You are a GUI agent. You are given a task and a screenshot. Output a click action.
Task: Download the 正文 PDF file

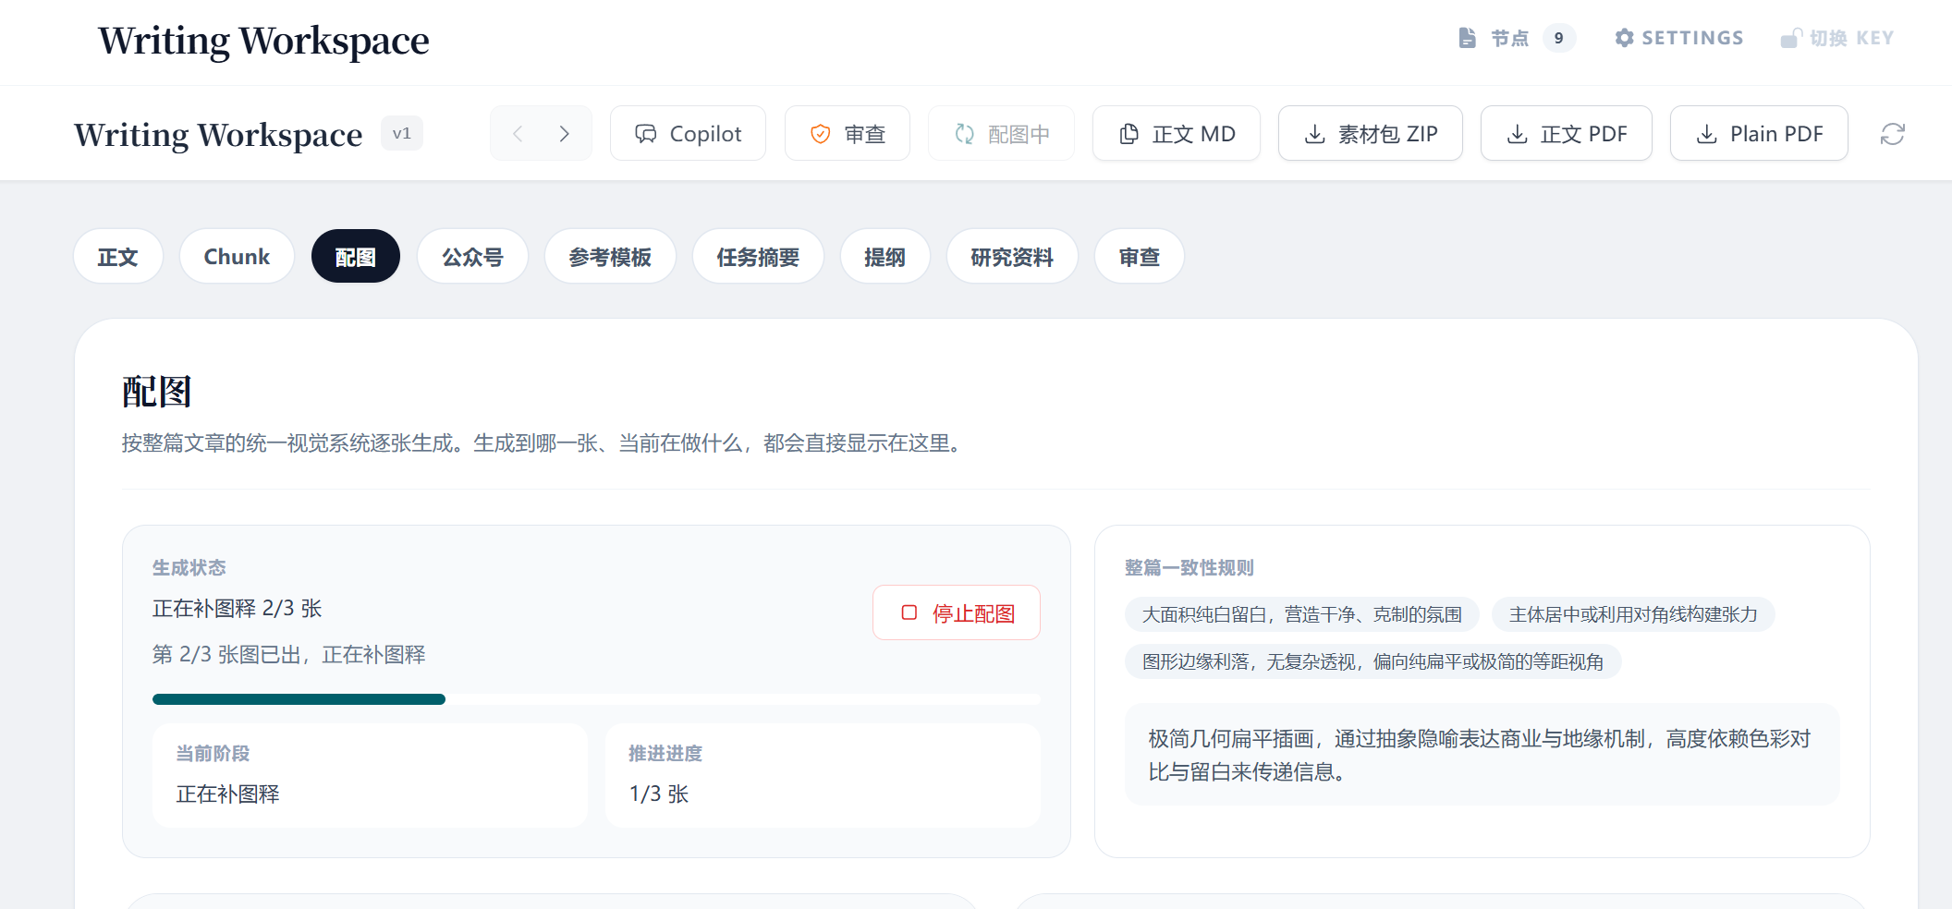click(x=1566, y=134)
